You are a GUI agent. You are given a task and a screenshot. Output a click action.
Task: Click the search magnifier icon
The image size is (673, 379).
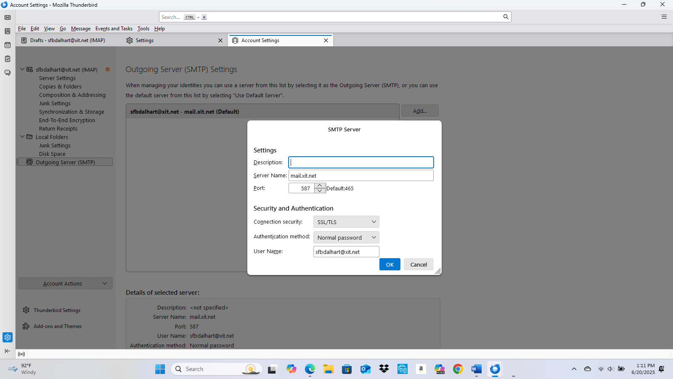pyautogui.click(x=506, y=17)
